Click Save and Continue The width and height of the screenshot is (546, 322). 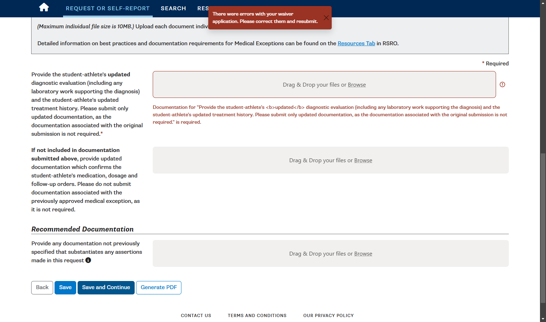[x=106, y=287]
